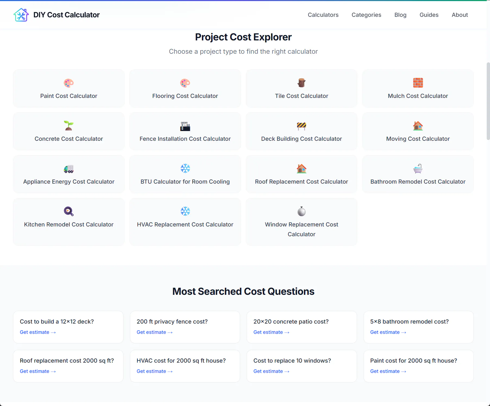Click the snowflake icon on HVAC Replacement card
The image size is (490, 406).
185,211
